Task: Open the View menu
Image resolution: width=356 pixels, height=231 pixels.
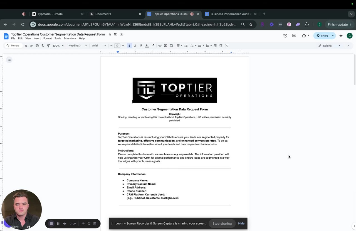Action: coord(28,39)
